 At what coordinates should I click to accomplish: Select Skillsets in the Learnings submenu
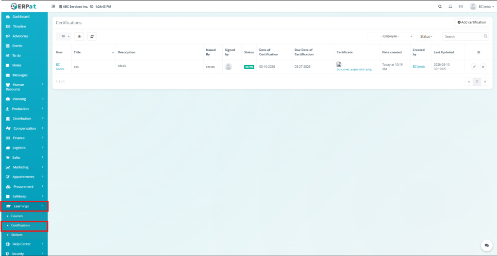coord(17,235)
